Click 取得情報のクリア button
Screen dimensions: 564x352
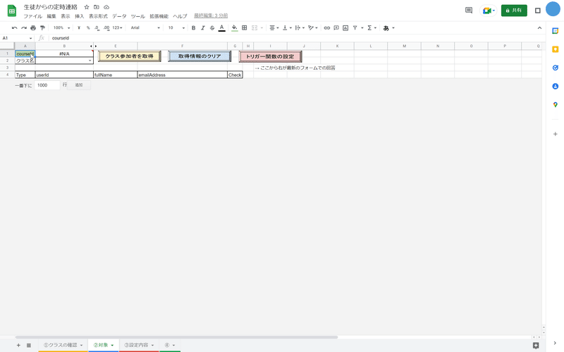point(200,56)
